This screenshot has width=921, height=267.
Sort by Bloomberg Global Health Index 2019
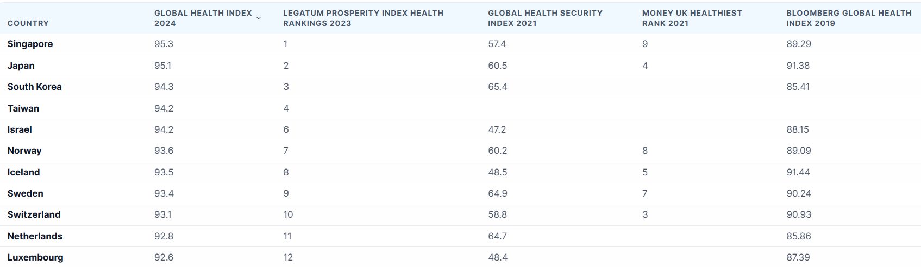click(849, 18)
